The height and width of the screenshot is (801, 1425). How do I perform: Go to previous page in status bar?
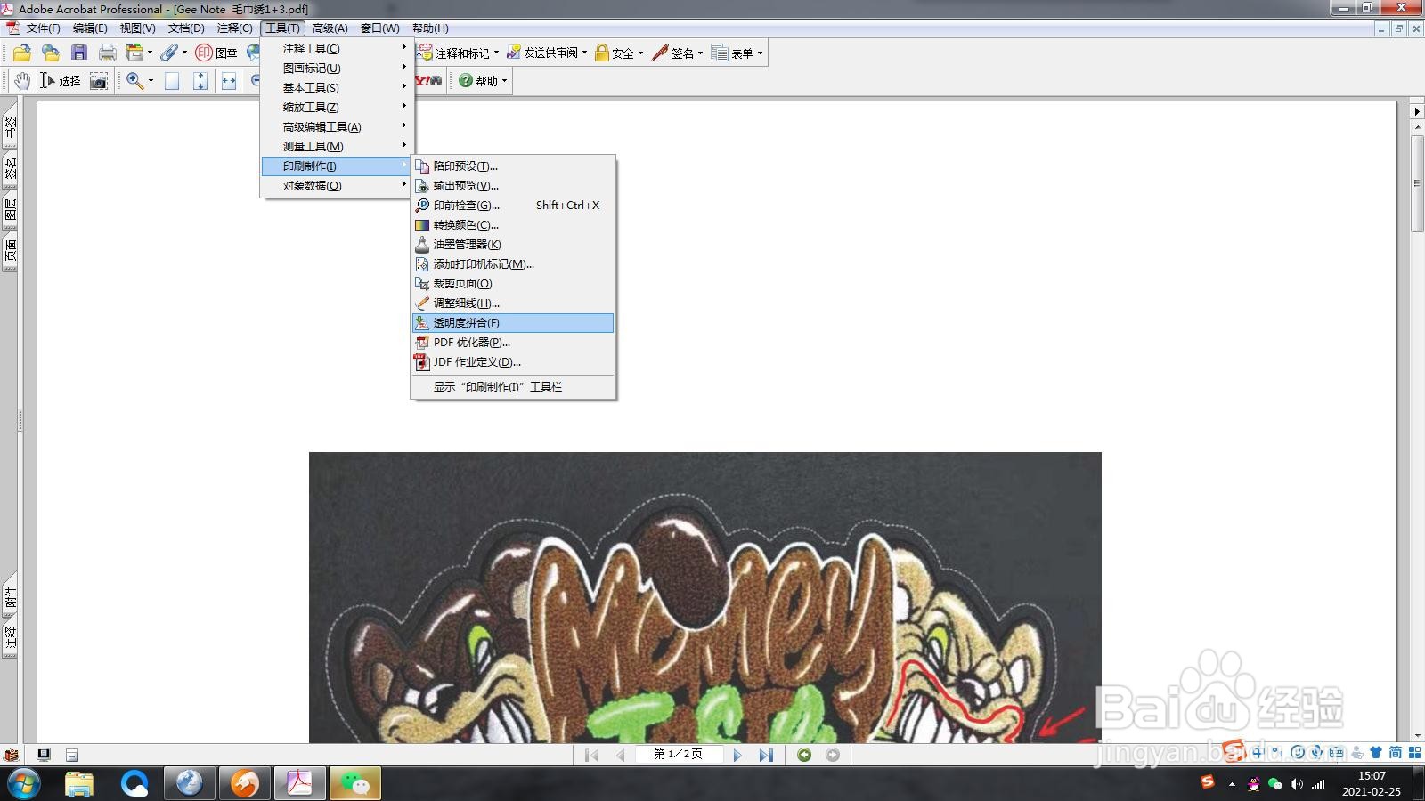tap(620, 755)
